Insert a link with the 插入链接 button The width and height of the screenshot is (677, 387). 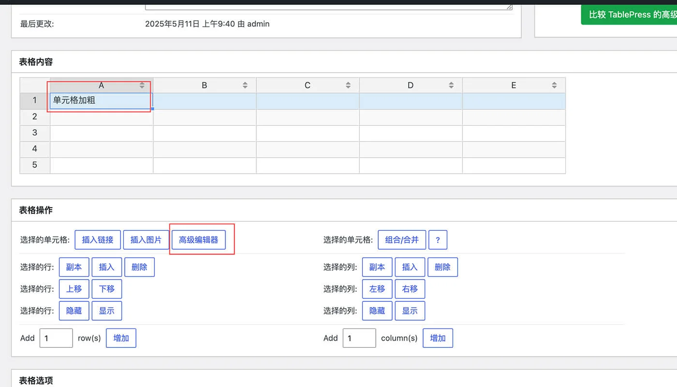click(97, 239)
